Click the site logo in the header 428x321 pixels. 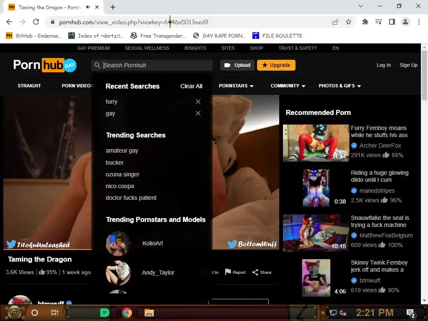pyautogui.click(x=45, y=65)
